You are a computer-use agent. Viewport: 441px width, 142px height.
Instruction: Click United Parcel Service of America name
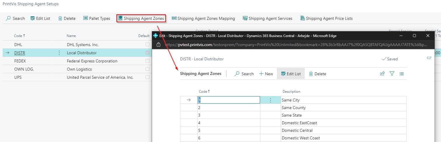[x=100, y=77]
